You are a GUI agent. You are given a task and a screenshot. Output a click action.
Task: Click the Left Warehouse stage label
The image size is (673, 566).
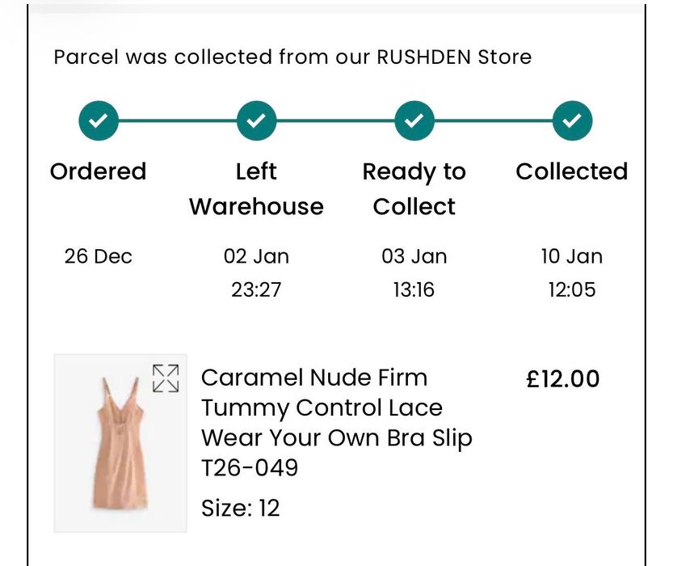pyautogui.click(x=256, y=188)
